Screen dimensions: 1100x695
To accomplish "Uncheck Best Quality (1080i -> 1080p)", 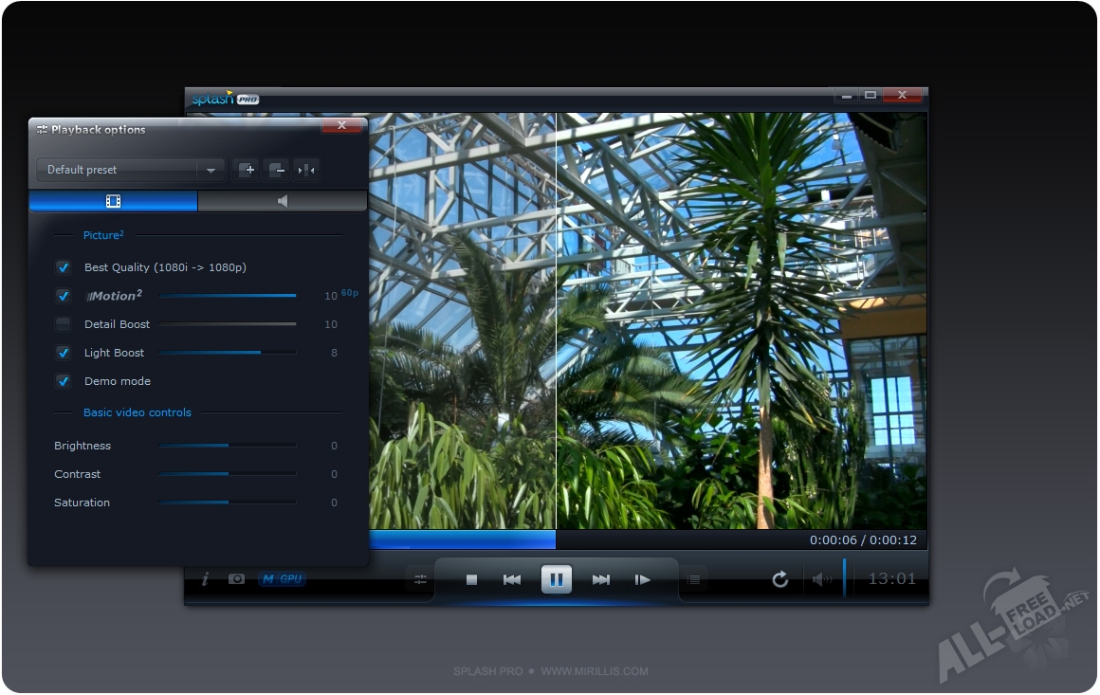I will pyautogui.click(x=64, y=267).
